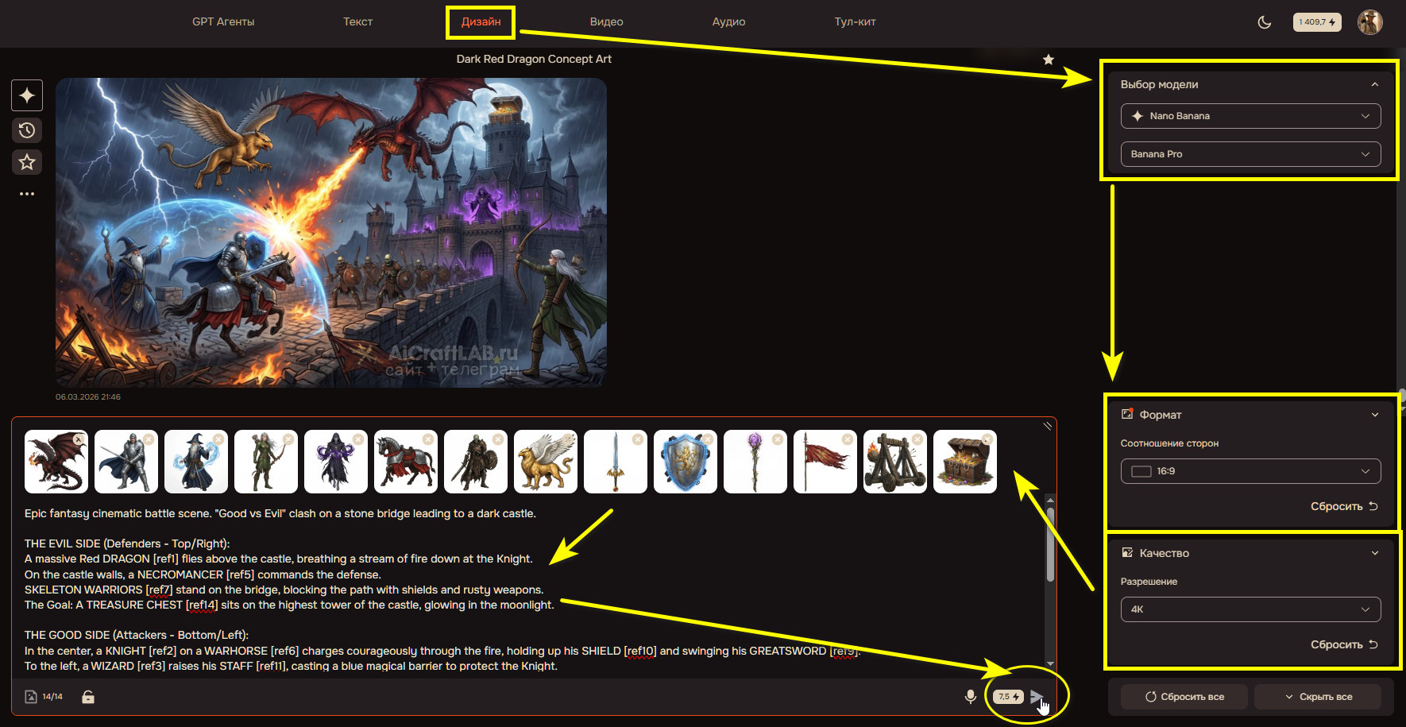
Task: Remove the catapult reference image
Action: pos(917,439)
